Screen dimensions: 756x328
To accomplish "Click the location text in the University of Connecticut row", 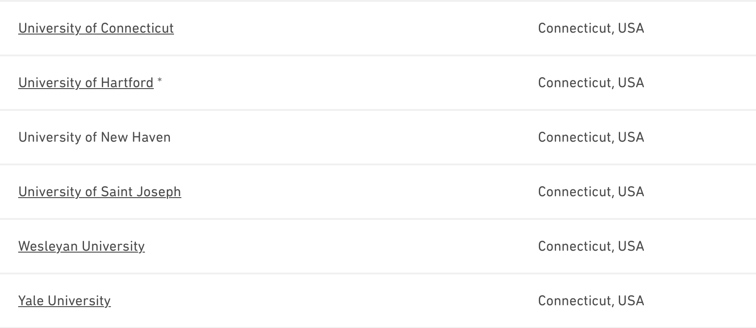I will coord(591,28).
